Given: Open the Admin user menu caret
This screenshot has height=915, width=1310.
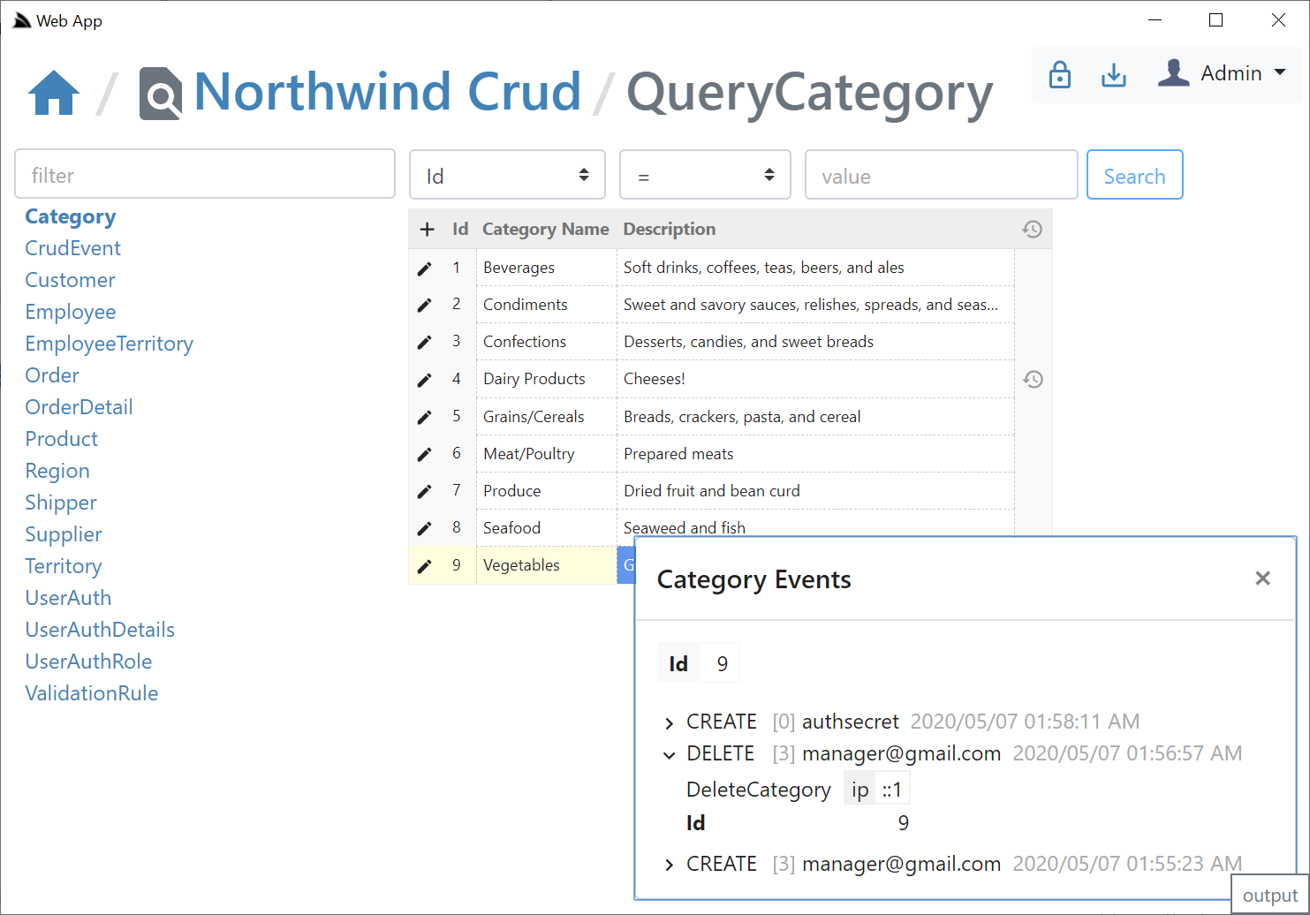Looking at the screenshot, I should click(x=1280, y=73).
